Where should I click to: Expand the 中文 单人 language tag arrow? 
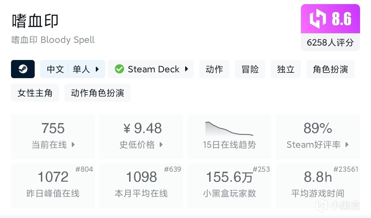click(97, 69)
